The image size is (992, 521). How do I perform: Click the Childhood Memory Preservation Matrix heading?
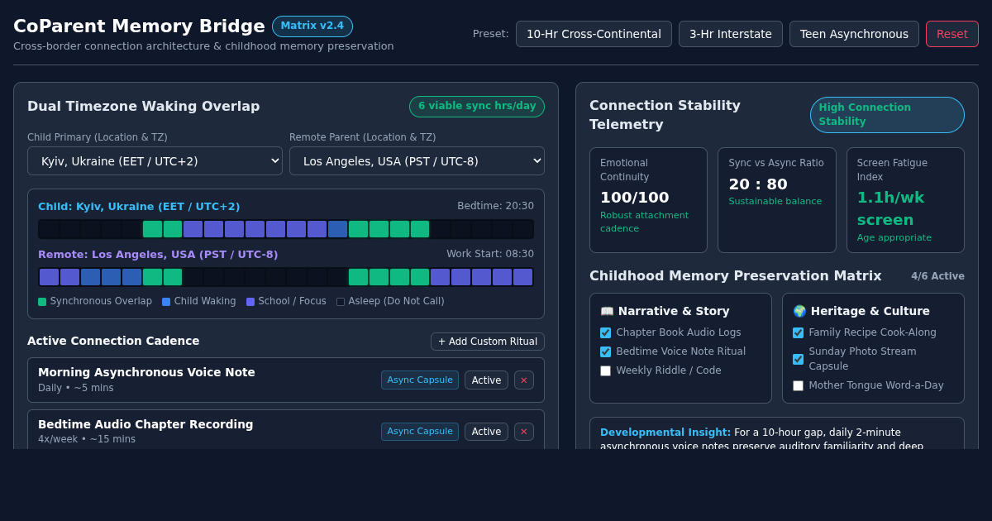[x=736, y=276]
